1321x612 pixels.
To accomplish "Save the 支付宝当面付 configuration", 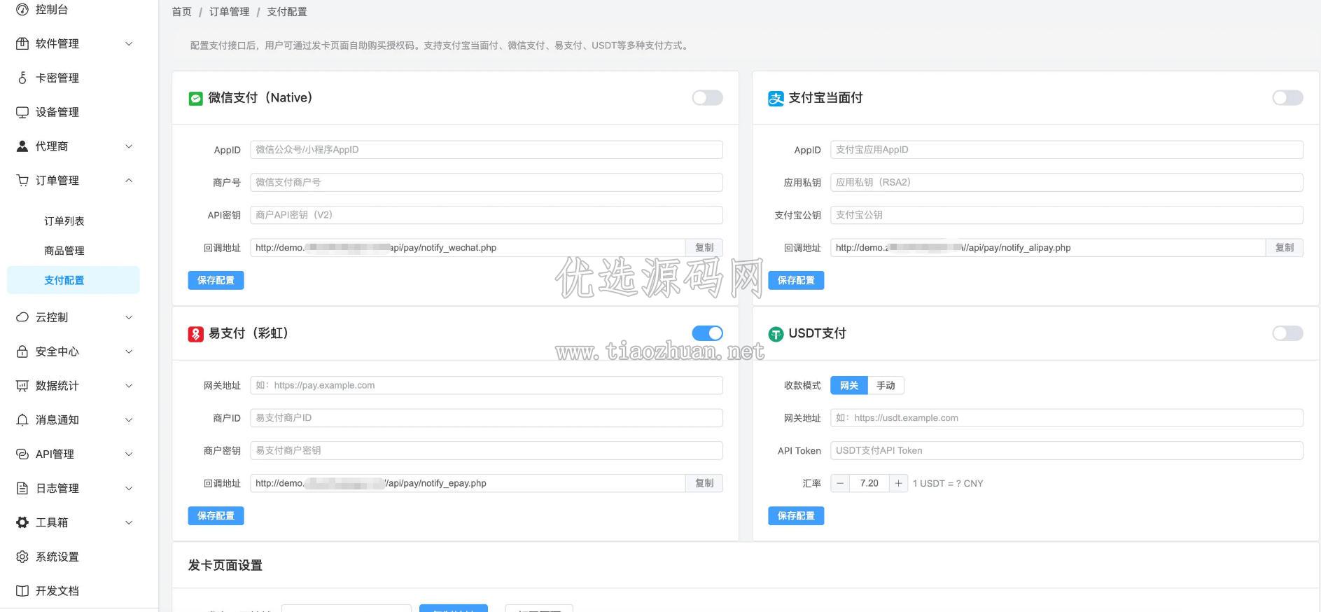I will [x=796, y=280].
